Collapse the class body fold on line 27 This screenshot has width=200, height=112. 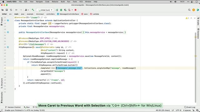tap(14, 21)
